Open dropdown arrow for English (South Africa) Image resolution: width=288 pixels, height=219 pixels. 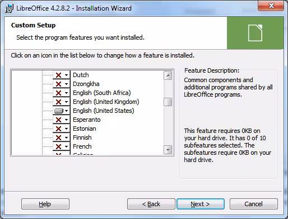point(66,93)
